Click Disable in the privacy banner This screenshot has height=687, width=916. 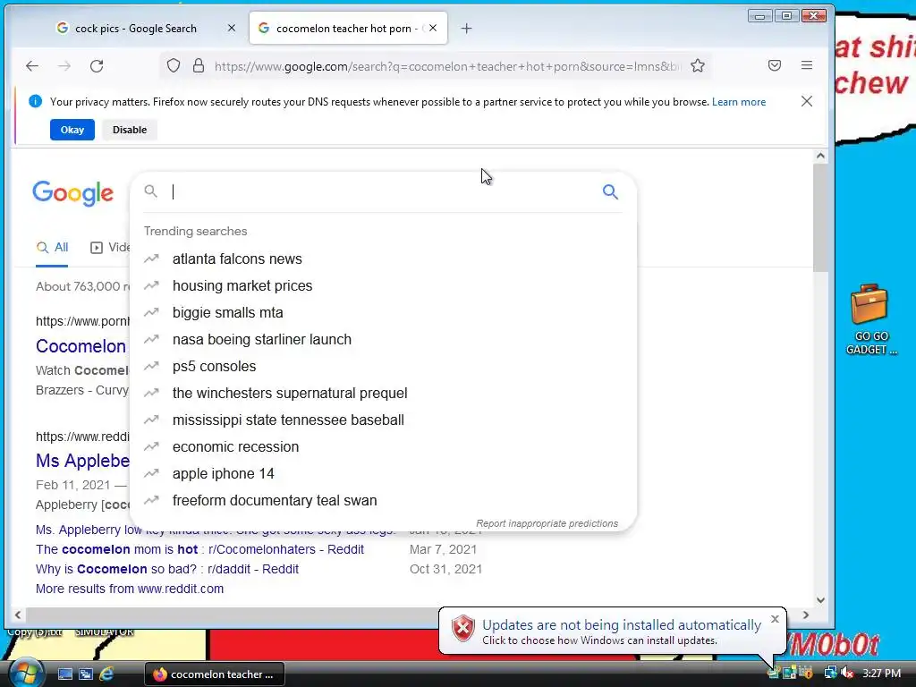[130, 130]
